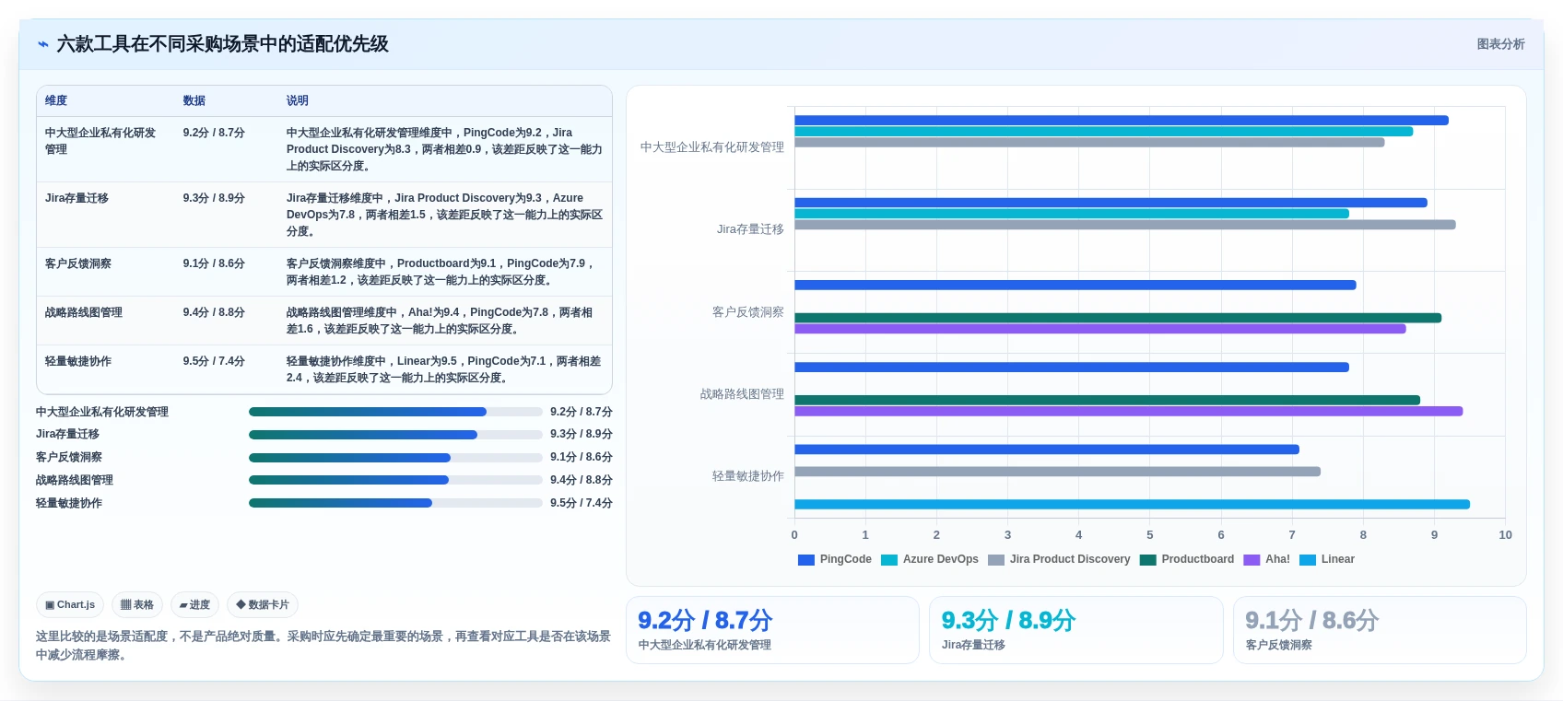This screenshot has width=1563, height=701.
Task: Click the progress bar for 客户反馈洞察
Action: pos(395,458)
